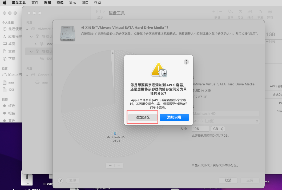The height and width of the screenshot is (190, 282).
Task: Open the 磁盘工具 menu bar item
Action: pyautogui.click(x=19, y=2)
